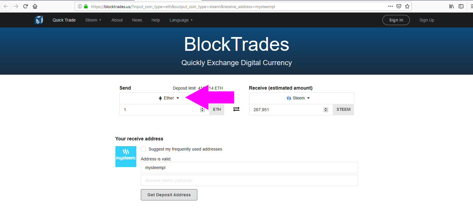Click the ETH unit label button
The image size is (473, 210).
point(217,110)
